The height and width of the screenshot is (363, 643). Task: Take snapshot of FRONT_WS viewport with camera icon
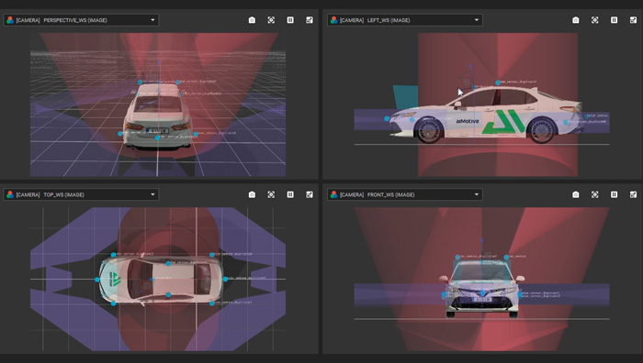point(576,195)
